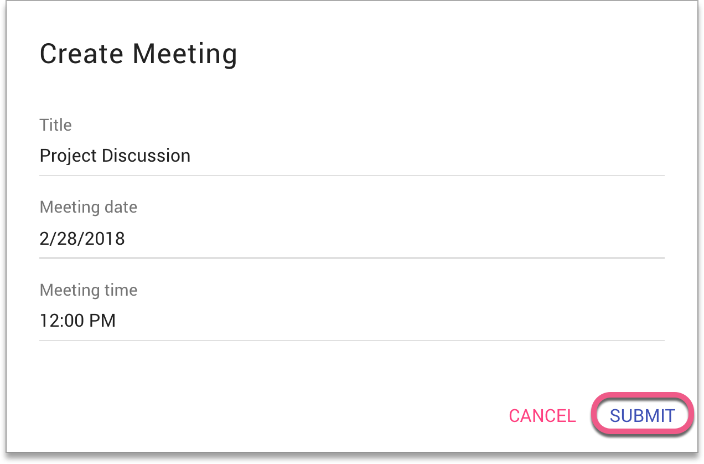Open the date field to change the date
704x464 pixels.
pos(221,238)
